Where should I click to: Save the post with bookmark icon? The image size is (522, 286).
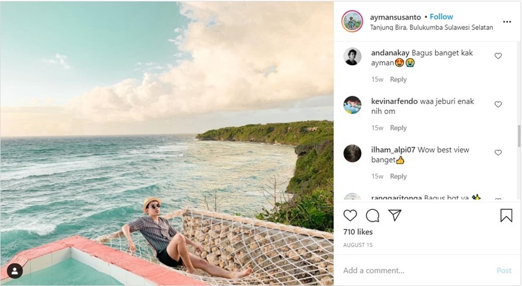pyautogui.click(x=506, y=216)
